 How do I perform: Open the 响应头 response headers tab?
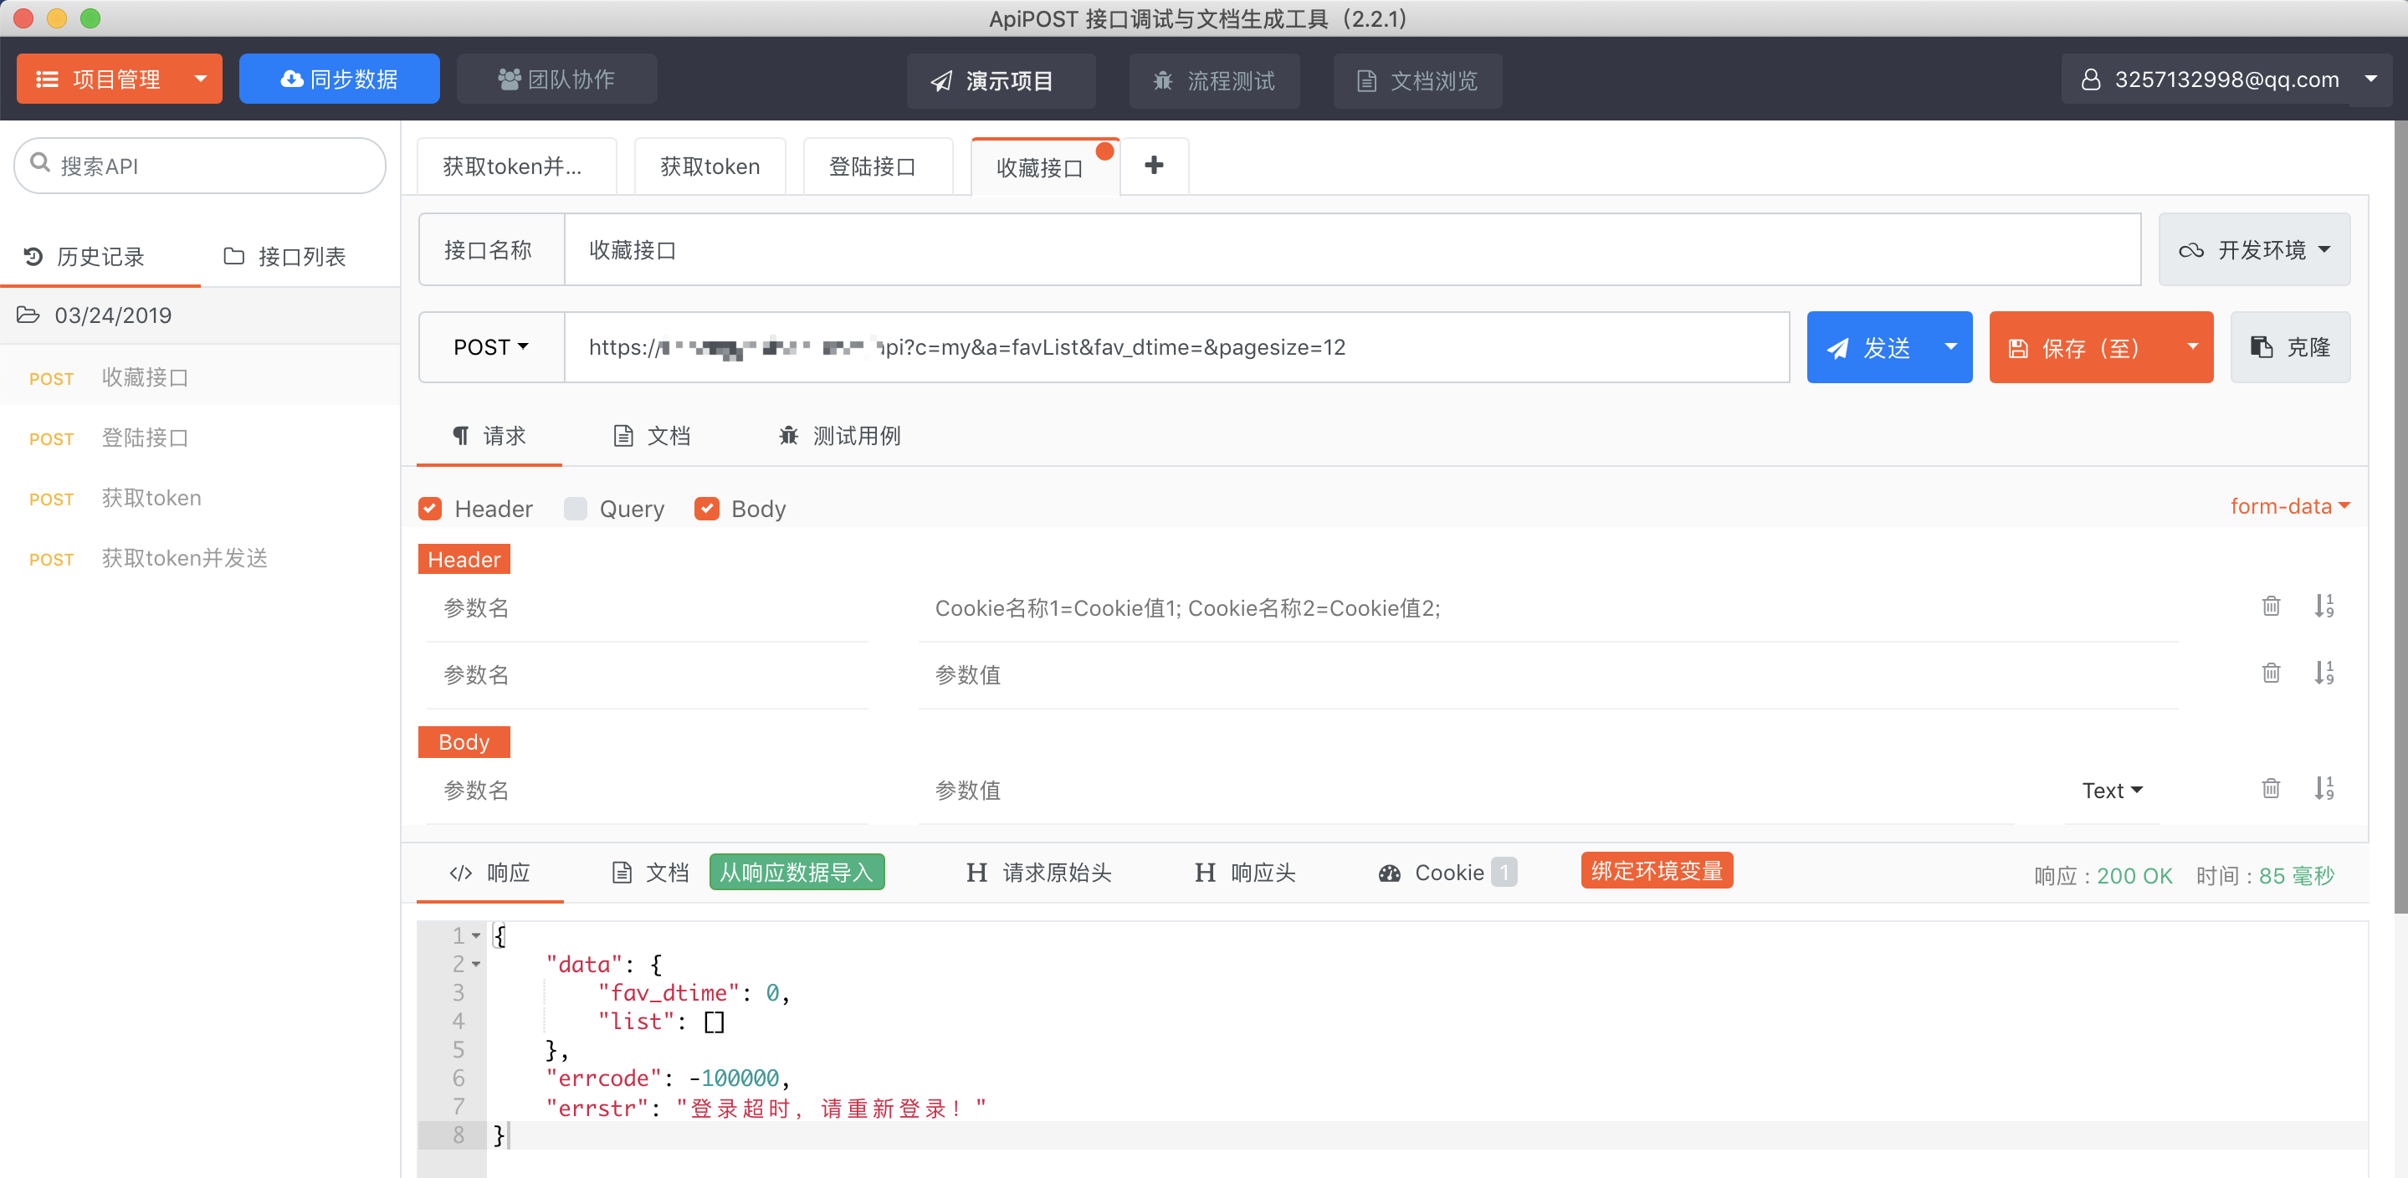click(1245, 873)
